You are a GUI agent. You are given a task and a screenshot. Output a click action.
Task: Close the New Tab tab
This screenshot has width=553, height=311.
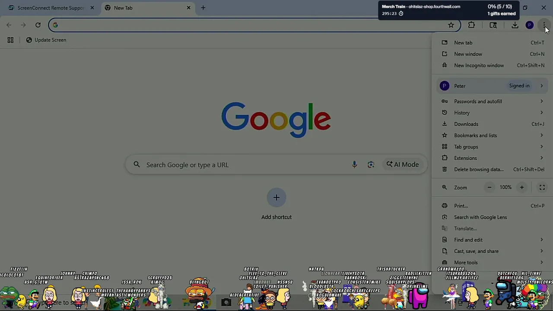click(x=188, y=8)
